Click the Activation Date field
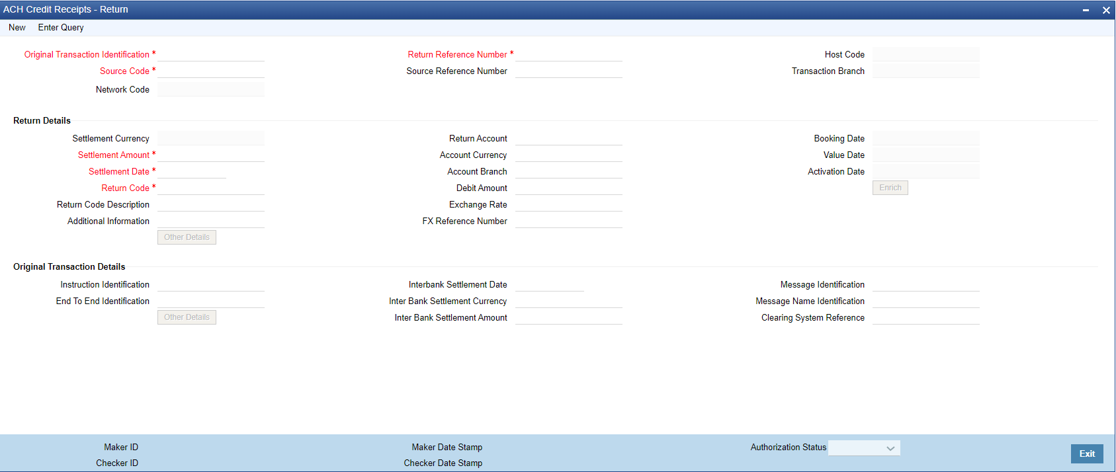Viewport: 1116px width, 472px height. pos(926,171)
